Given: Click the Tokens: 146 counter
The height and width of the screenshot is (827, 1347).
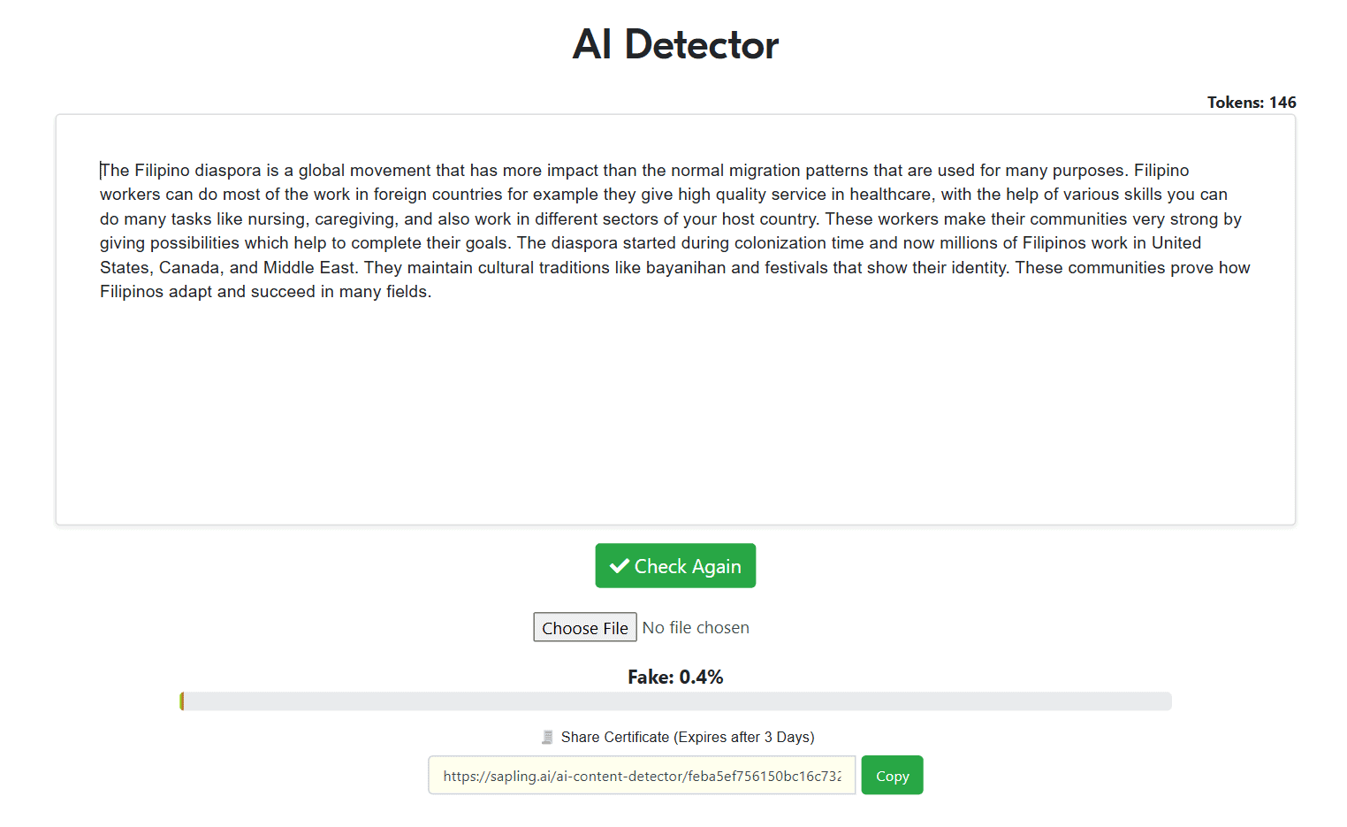Looking at the screenshot, I should pos(1251,103).
